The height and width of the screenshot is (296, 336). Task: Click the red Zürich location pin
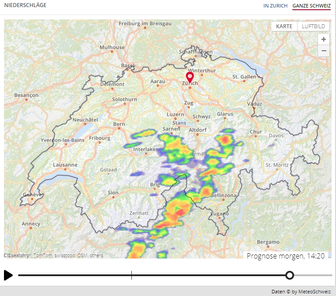tap(190, 77)
